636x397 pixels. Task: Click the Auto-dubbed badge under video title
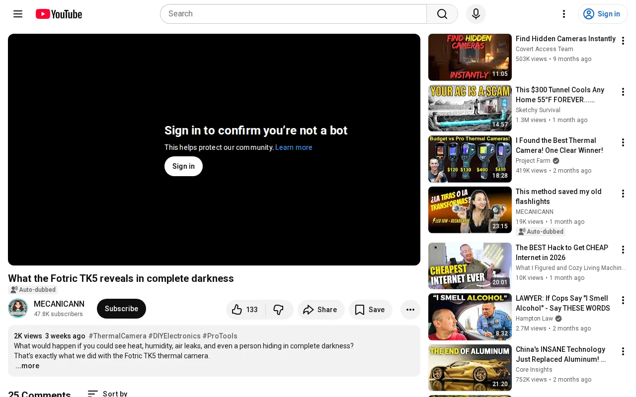tap(33, 290)
